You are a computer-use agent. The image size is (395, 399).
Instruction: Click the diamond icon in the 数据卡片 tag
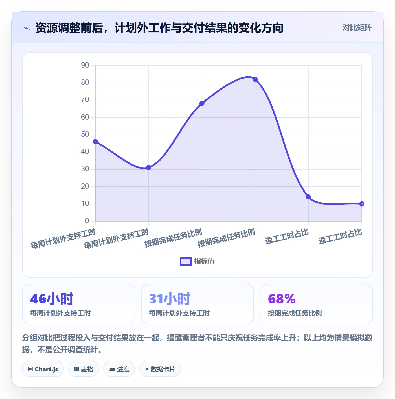coord(147,369)
